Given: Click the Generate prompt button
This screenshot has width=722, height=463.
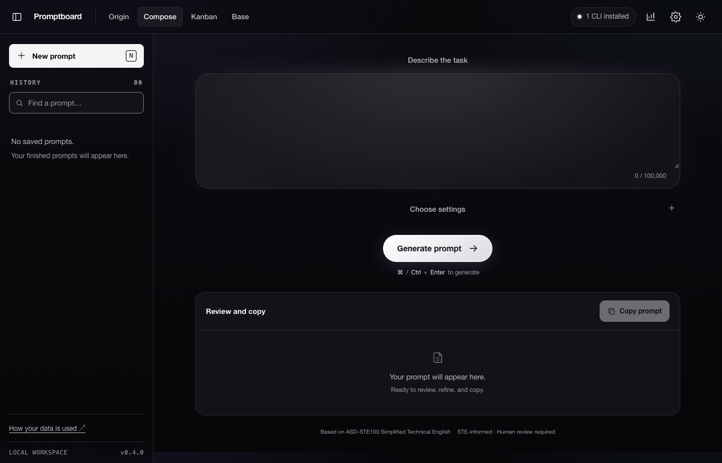Looking at the screenshot, I should click(x=438, y=248).
